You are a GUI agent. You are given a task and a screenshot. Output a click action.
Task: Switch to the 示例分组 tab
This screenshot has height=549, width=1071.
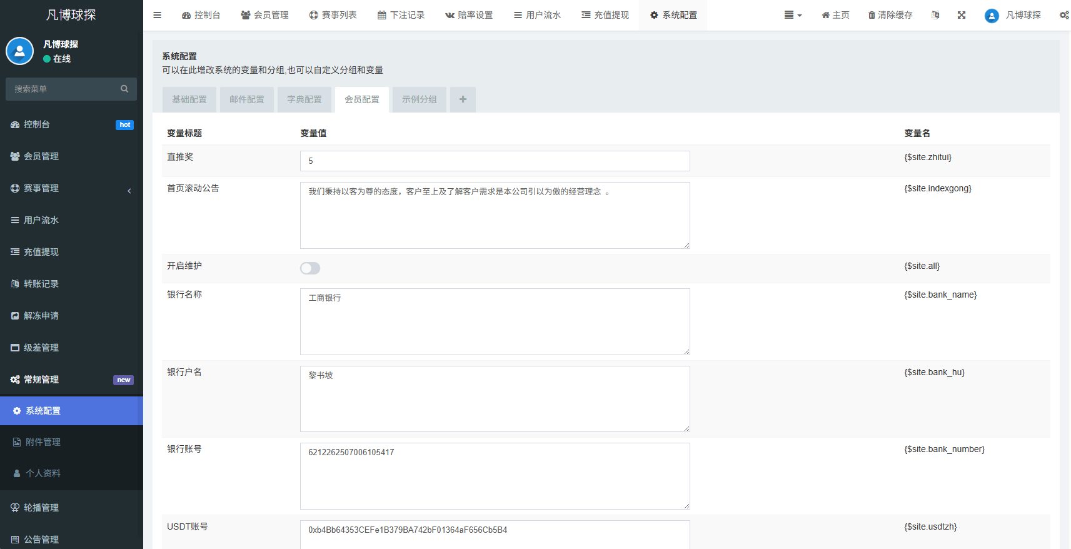(420, 99)
